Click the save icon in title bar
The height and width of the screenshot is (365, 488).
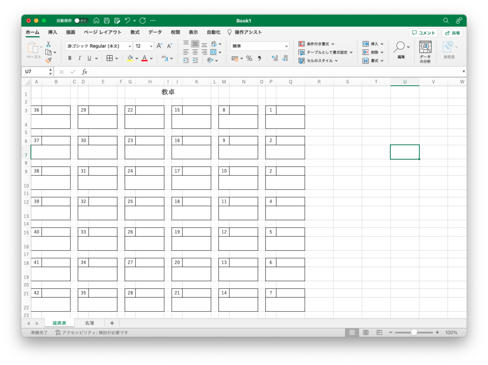click(107, 20)
